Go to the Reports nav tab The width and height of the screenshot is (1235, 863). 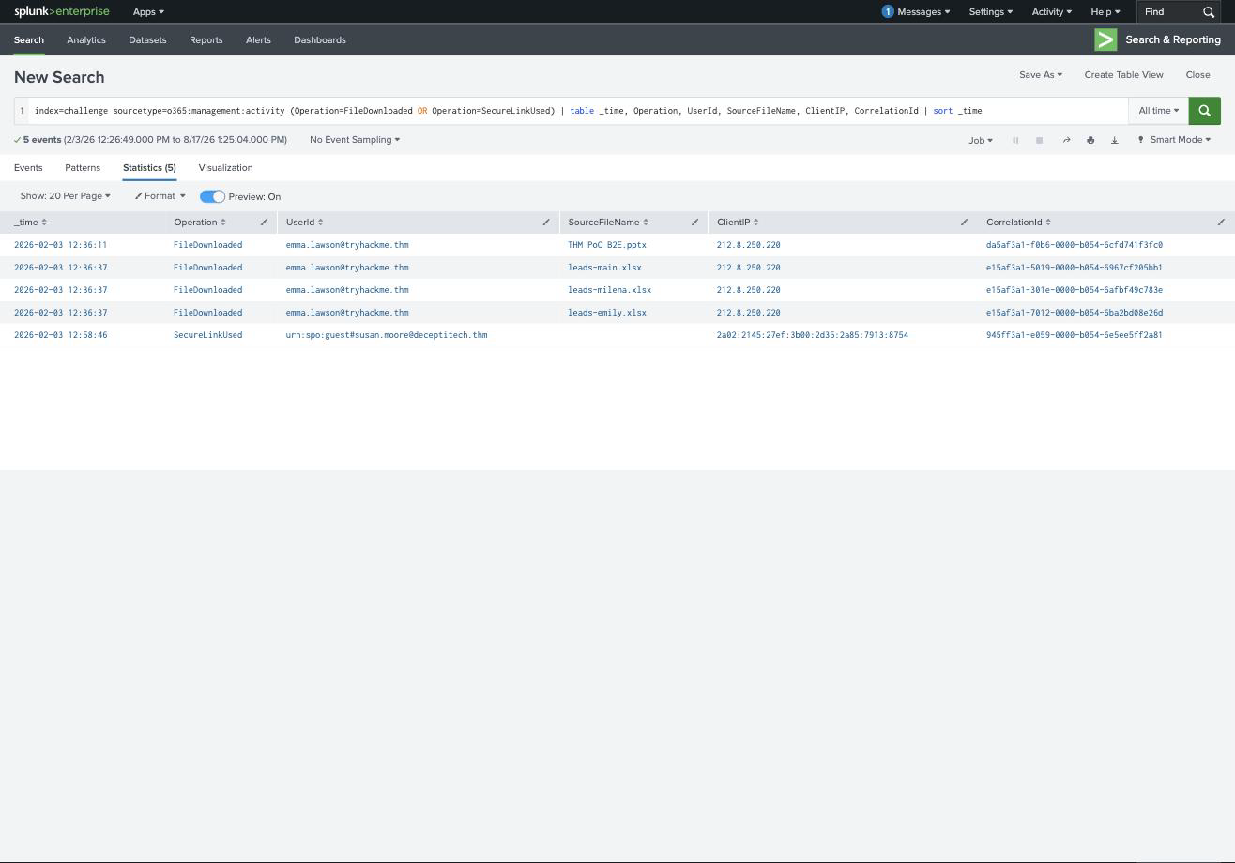pyautogui.click(x=206, y=40)
